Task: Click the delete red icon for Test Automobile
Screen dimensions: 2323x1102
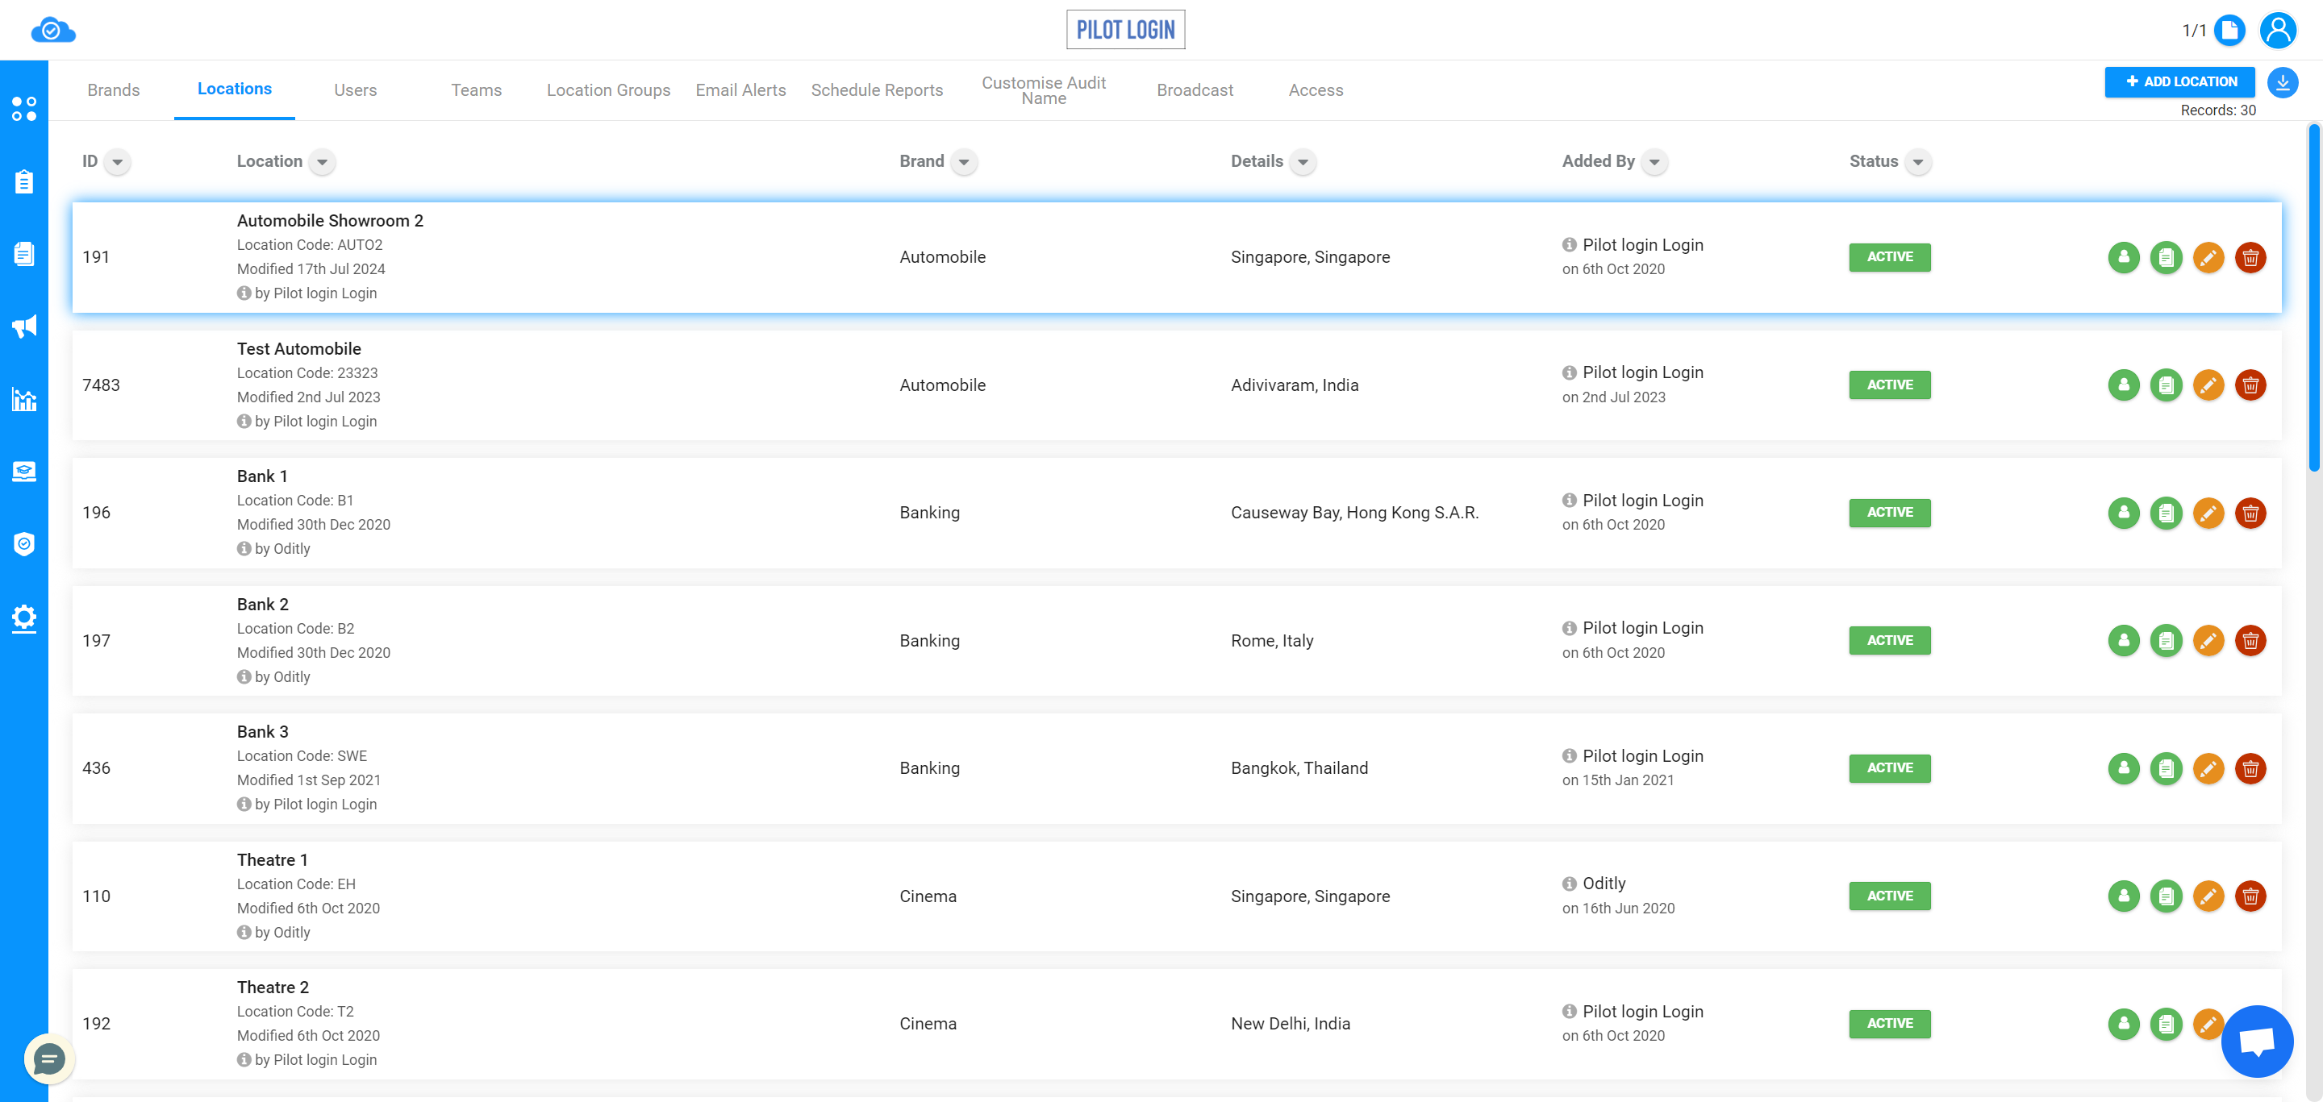Action: [2249, 384]
